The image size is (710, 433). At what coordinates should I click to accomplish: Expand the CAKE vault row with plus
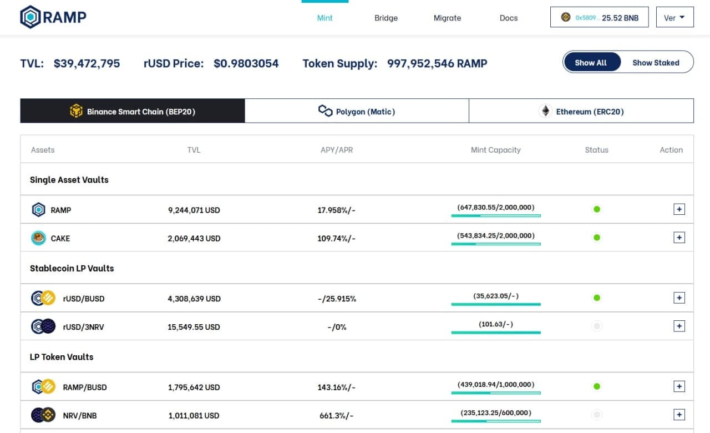679,238
